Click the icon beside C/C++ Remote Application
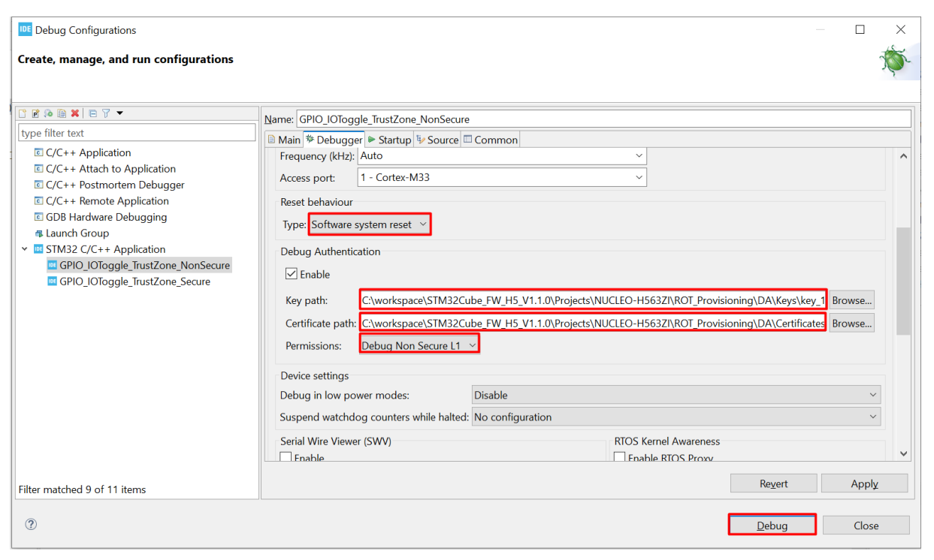 tap(39, 201)
